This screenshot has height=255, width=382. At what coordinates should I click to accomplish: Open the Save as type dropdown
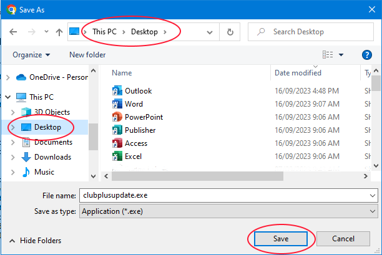pos(228,211)
